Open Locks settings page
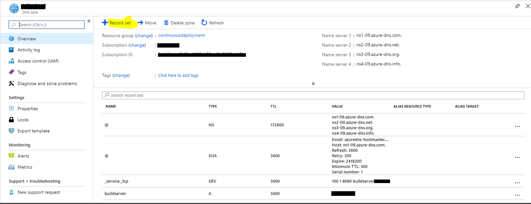This screenshot has height=204, width=531. click(23, 120)
